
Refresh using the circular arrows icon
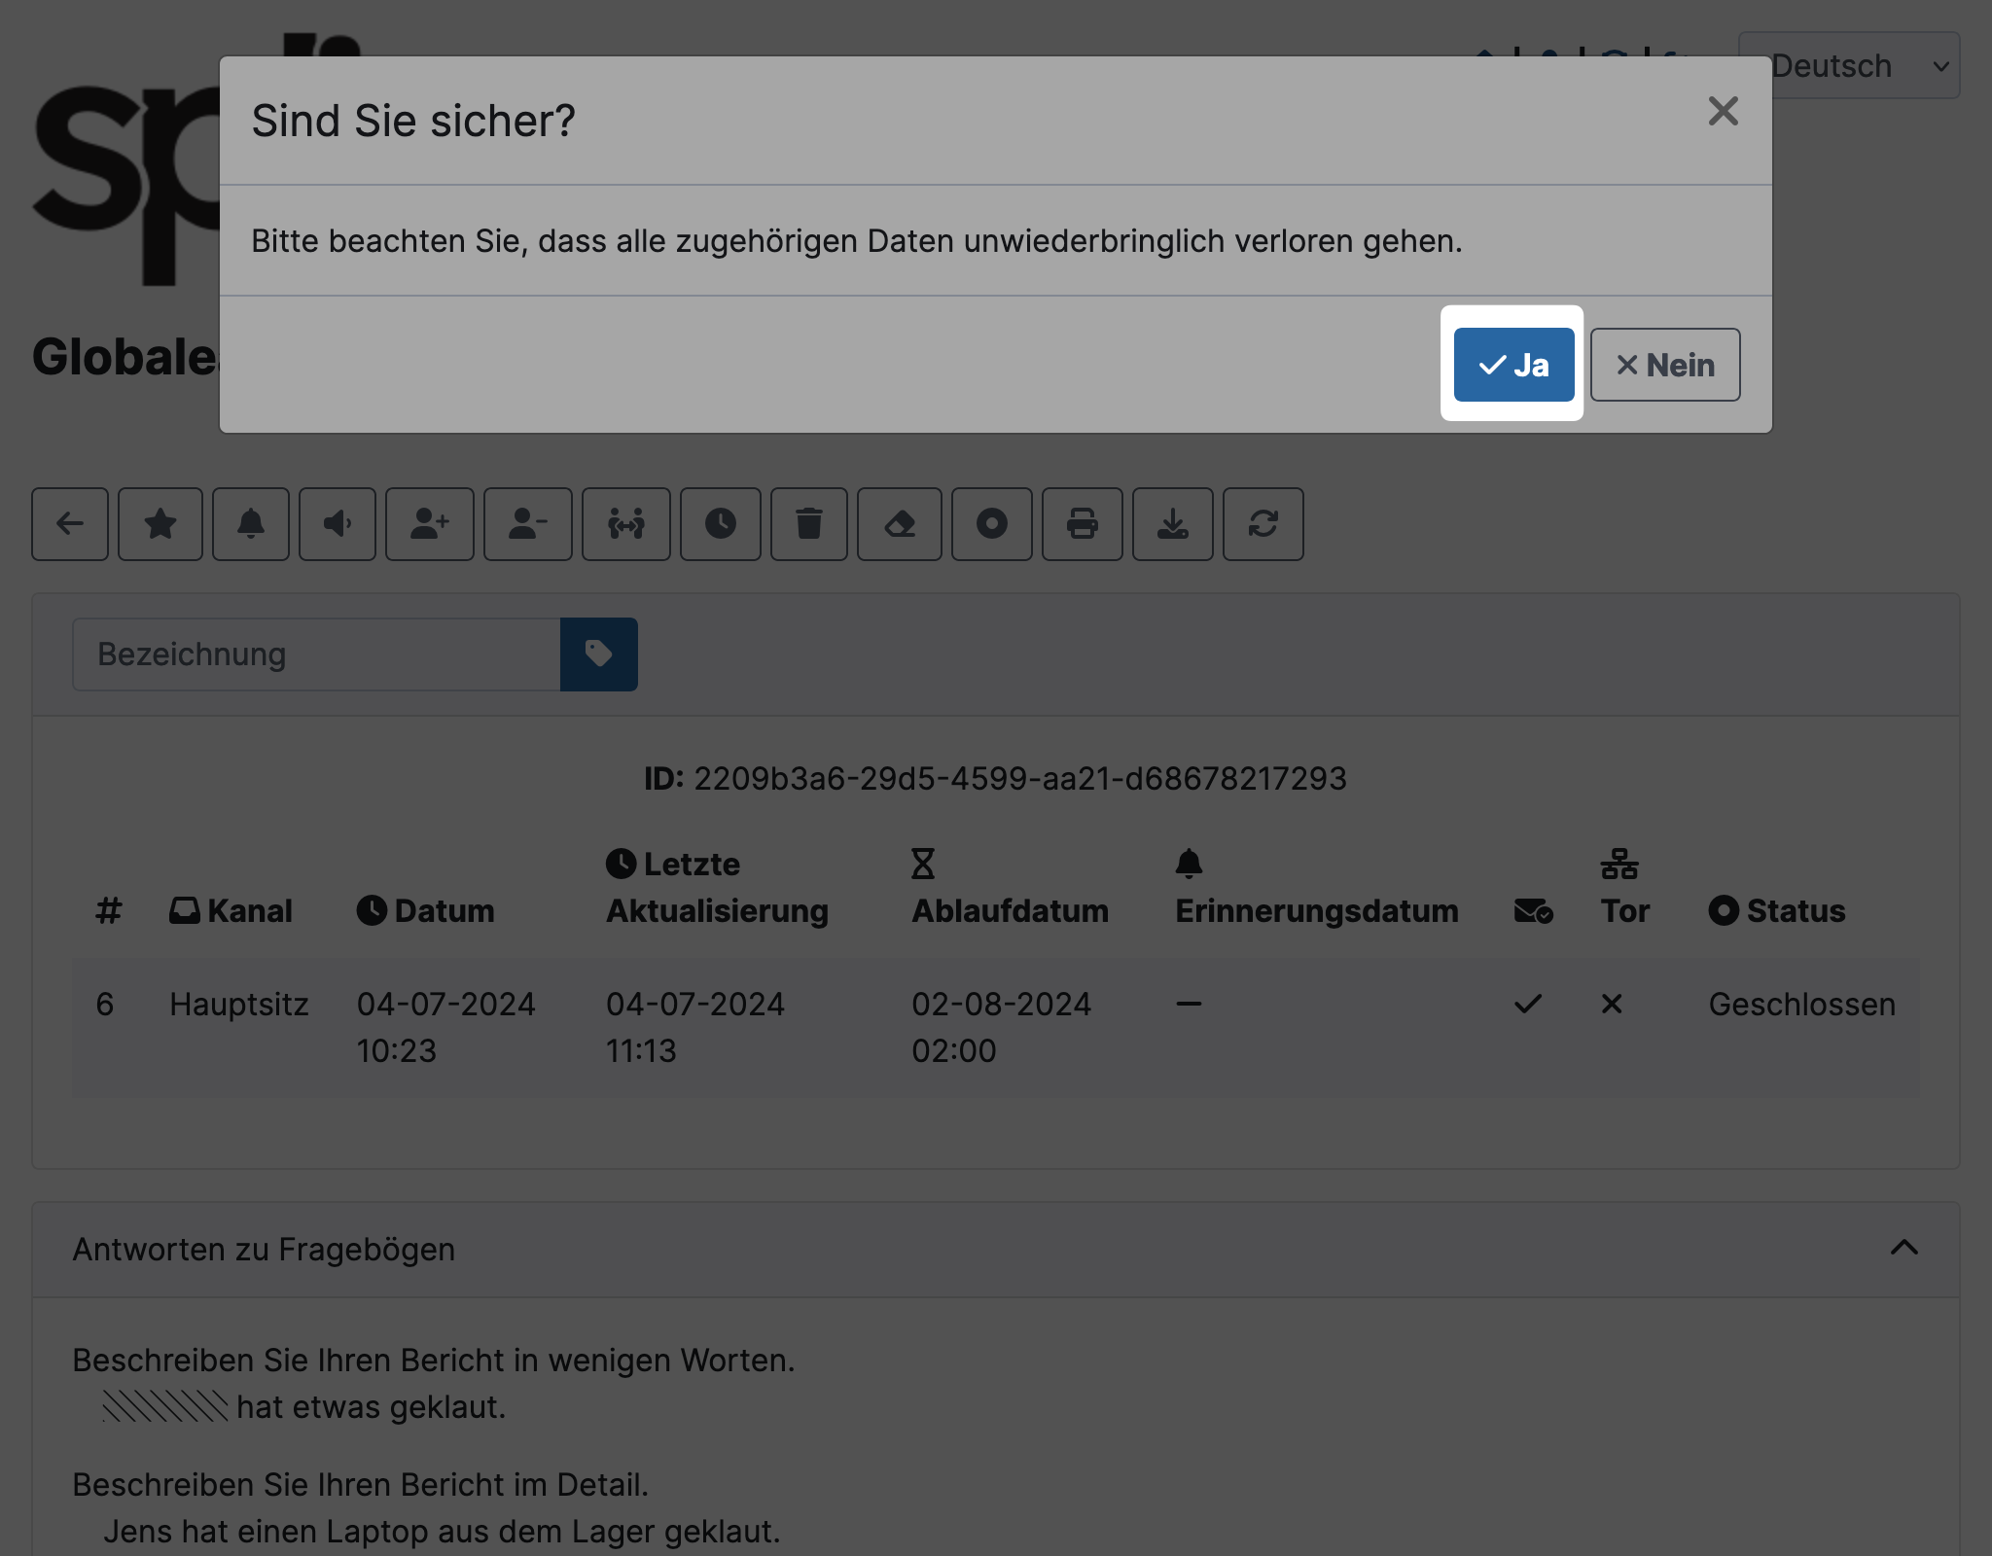pos(1263,524)
